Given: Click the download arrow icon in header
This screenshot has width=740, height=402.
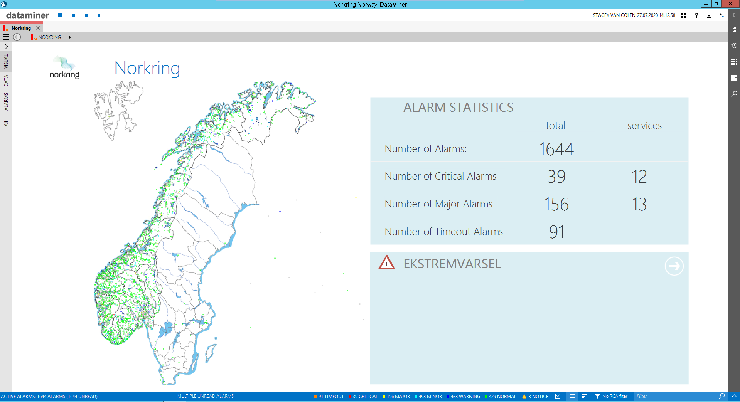Looking at the screenshot, I should (x=709, y=15).
